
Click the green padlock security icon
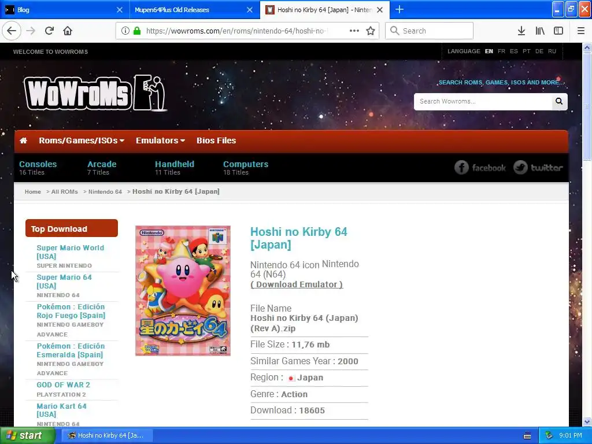[x=137, y=31]
